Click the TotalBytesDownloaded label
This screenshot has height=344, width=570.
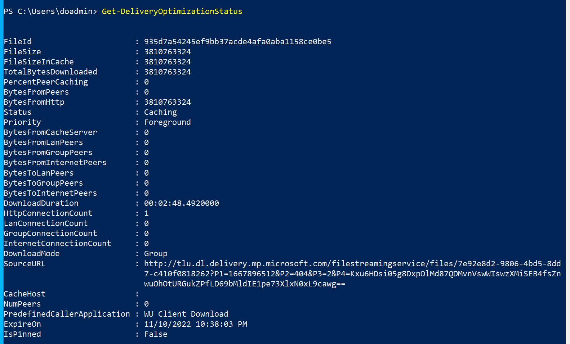(x=50, y=72)
